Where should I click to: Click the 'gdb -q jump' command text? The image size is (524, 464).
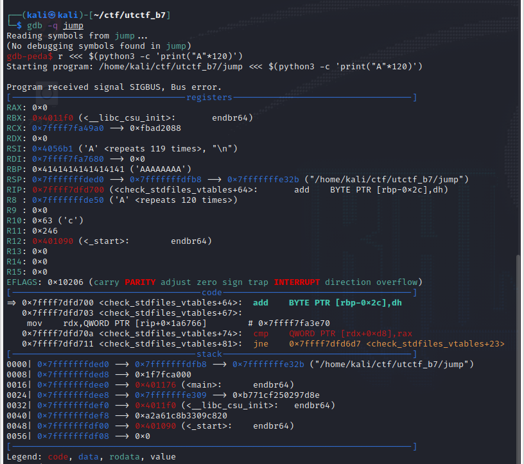[55, 26]
